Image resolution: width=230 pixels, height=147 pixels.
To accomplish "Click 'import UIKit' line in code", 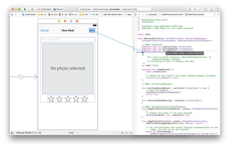I will click(x=144, y=34).
